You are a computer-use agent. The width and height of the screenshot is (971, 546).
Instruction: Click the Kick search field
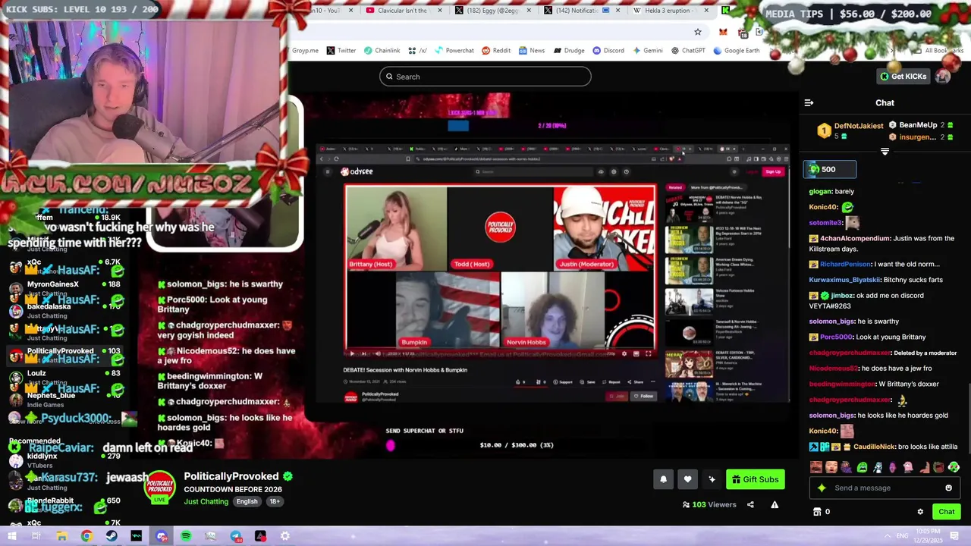pos(485,77)
